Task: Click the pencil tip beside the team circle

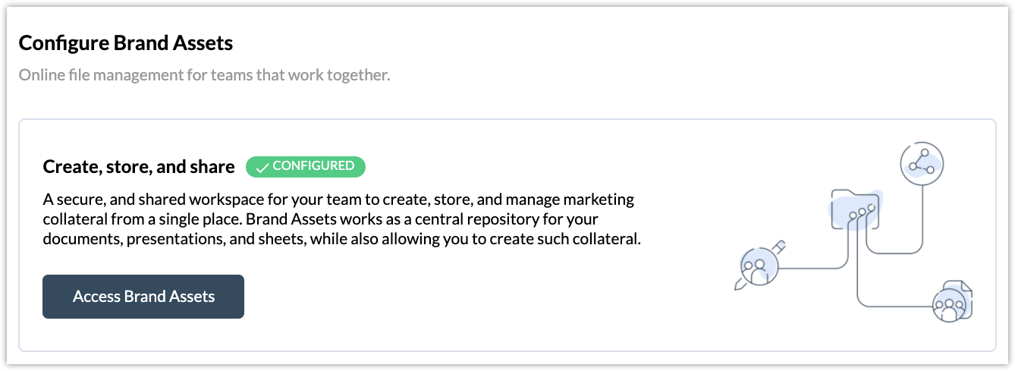Action: (x=738, y=285)
